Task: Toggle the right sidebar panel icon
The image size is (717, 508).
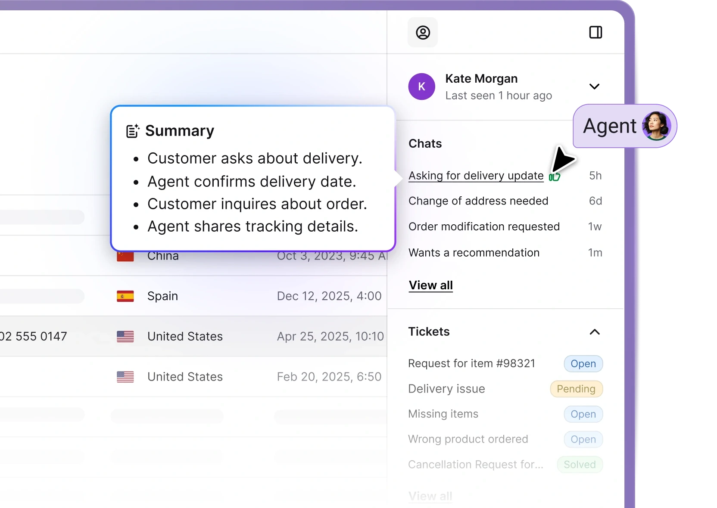Action: tap(596, 32)
